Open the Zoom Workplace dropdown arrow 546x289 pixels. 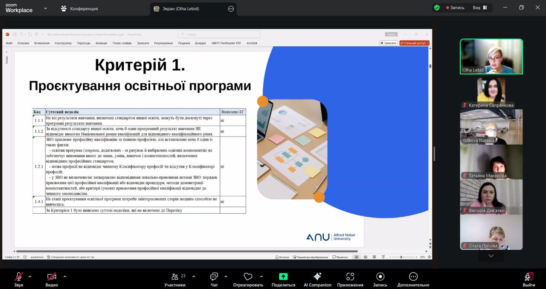(x=46, y=8)
